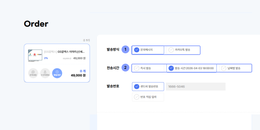Image resolution: width=260 pixels, height=130 pixels.
Task: Click the 49,000 원 total price text
Action: coord(78,75)
